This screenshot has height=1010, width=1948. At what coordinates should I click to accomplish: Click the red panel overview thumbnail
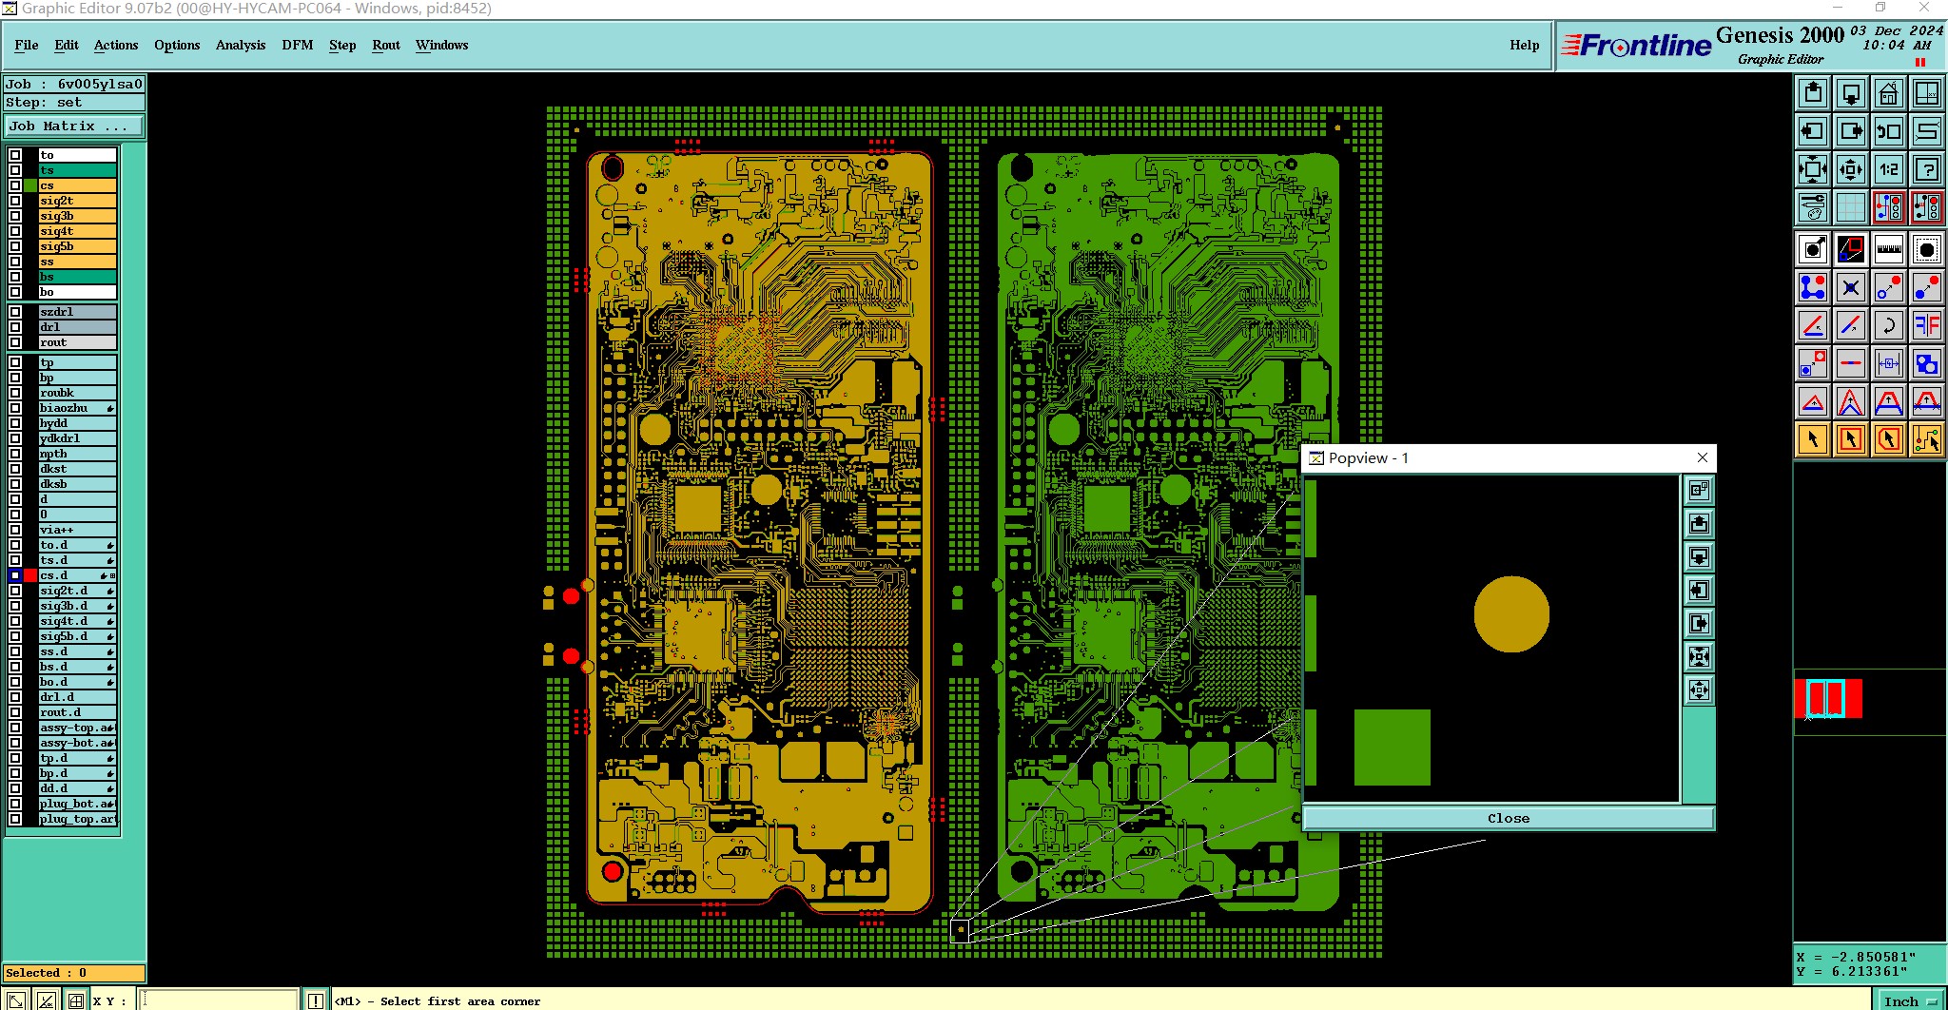click(1827, 699)
